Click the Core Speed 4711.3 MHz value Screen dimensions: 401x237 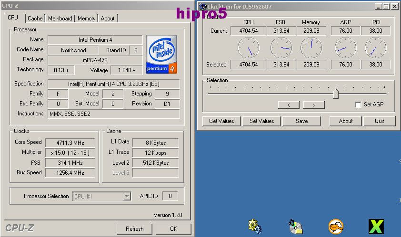tap(70, 143)
